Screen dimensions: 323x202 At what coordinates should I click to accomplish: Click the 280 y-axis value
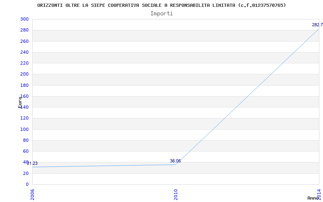(x=24, y=30)
